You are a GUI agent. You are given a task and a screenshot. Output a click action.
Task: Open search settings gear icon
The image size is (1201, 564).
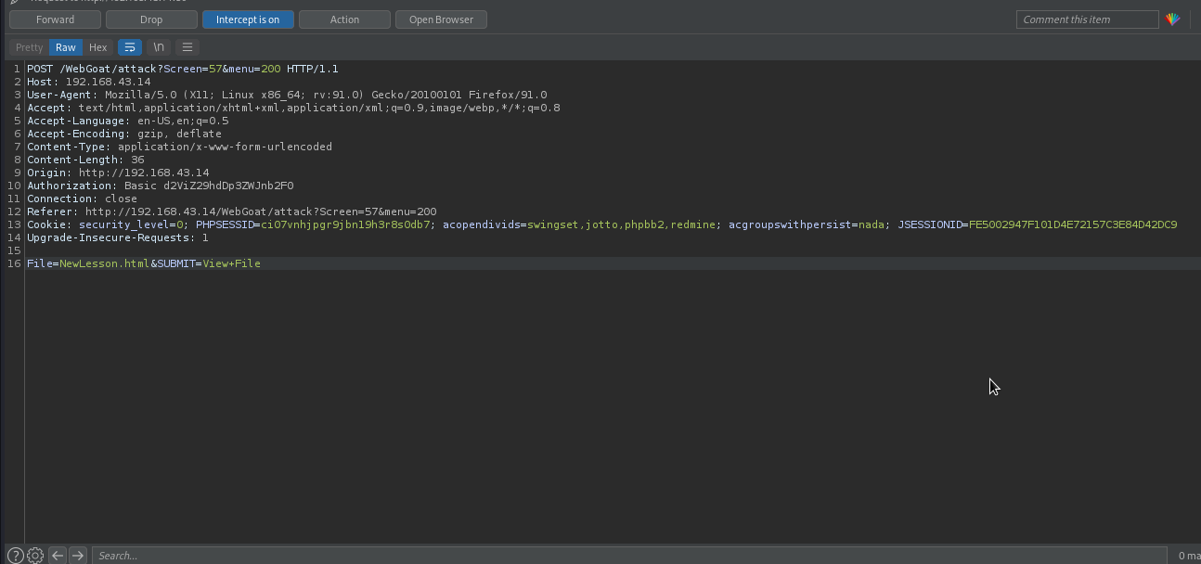tap(35, 556)
